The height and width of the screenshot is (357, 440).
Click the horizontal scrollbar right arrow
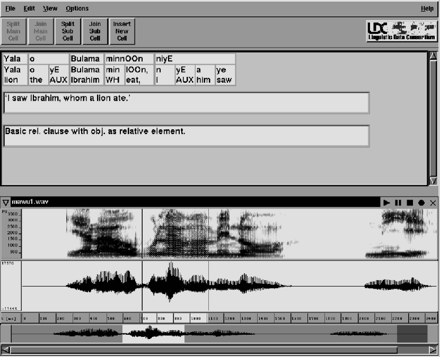(x=433, y=350)
